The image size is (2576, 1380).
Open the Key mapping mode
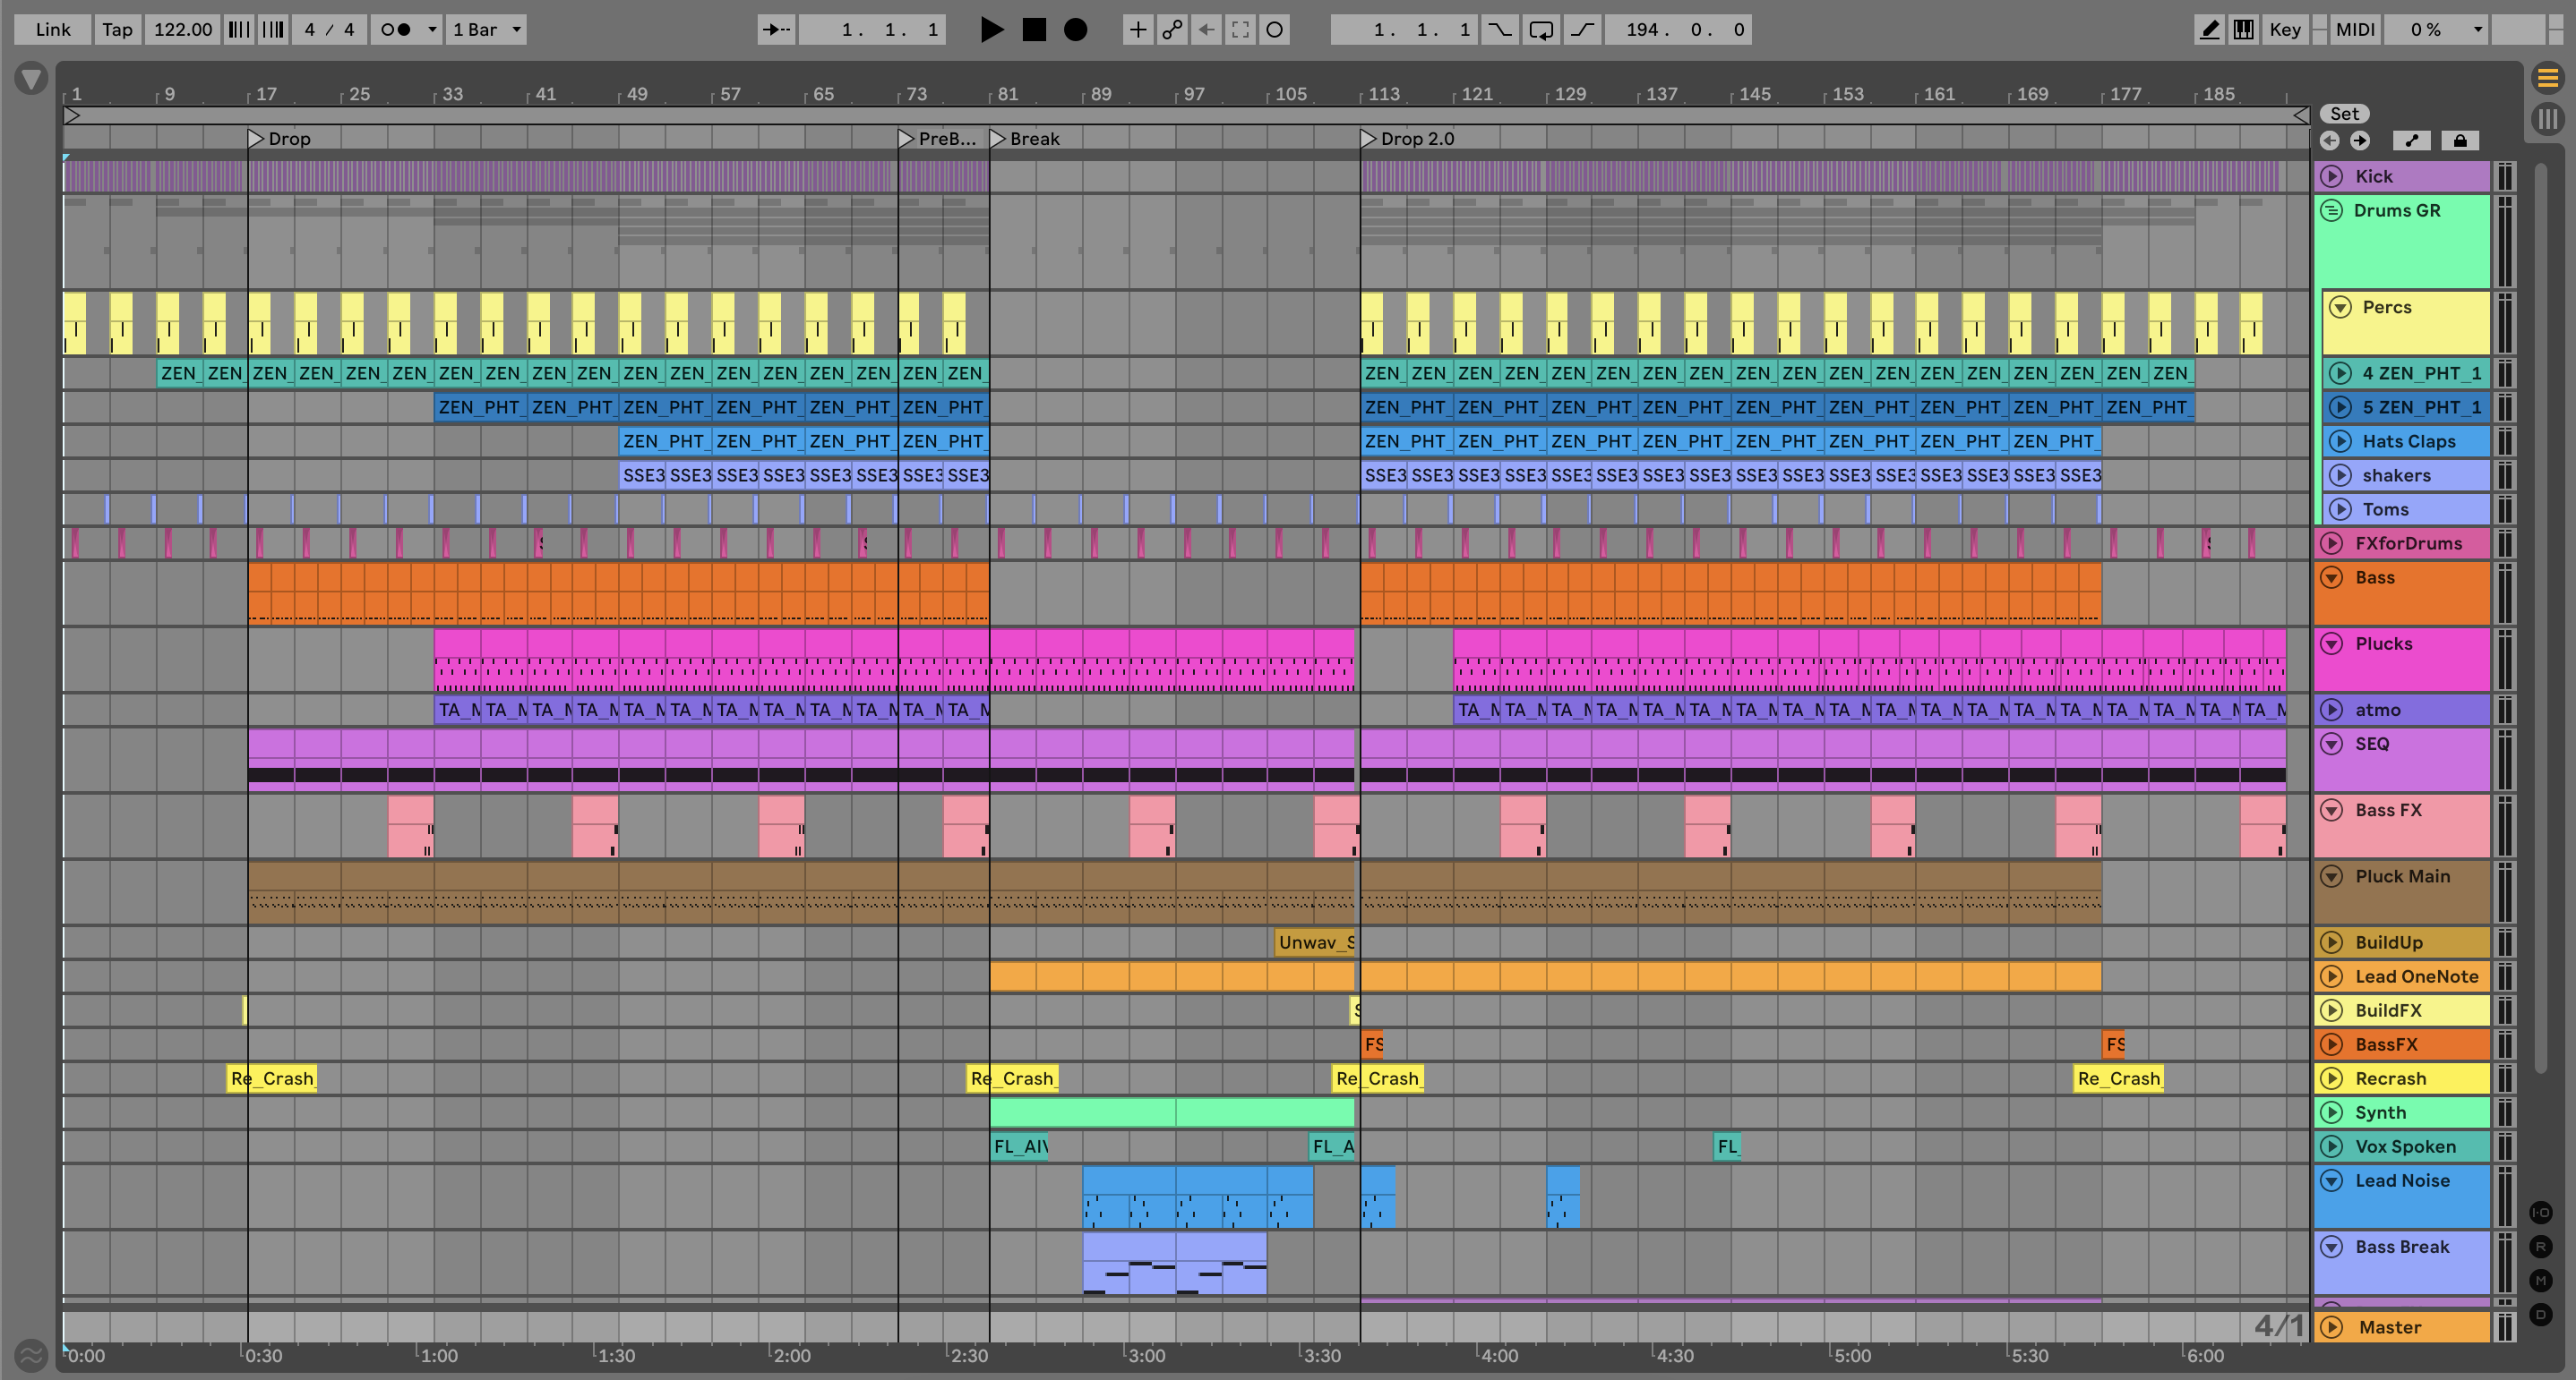pos(2285,30)
